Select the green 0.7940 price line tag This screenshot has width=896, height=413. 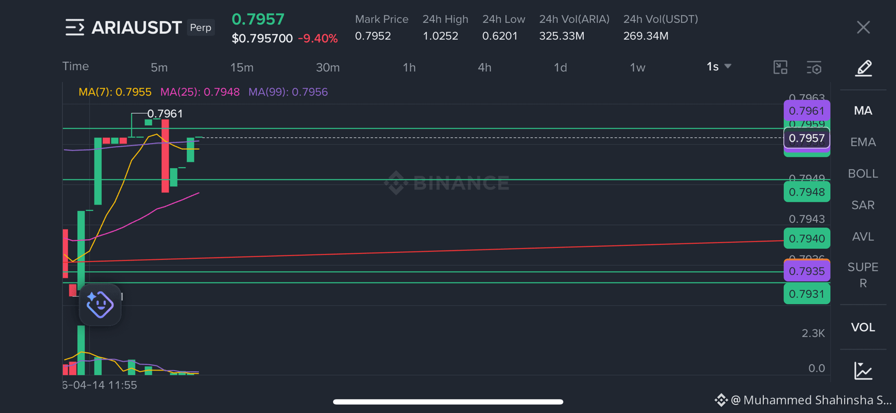click(x=807, y=238)
